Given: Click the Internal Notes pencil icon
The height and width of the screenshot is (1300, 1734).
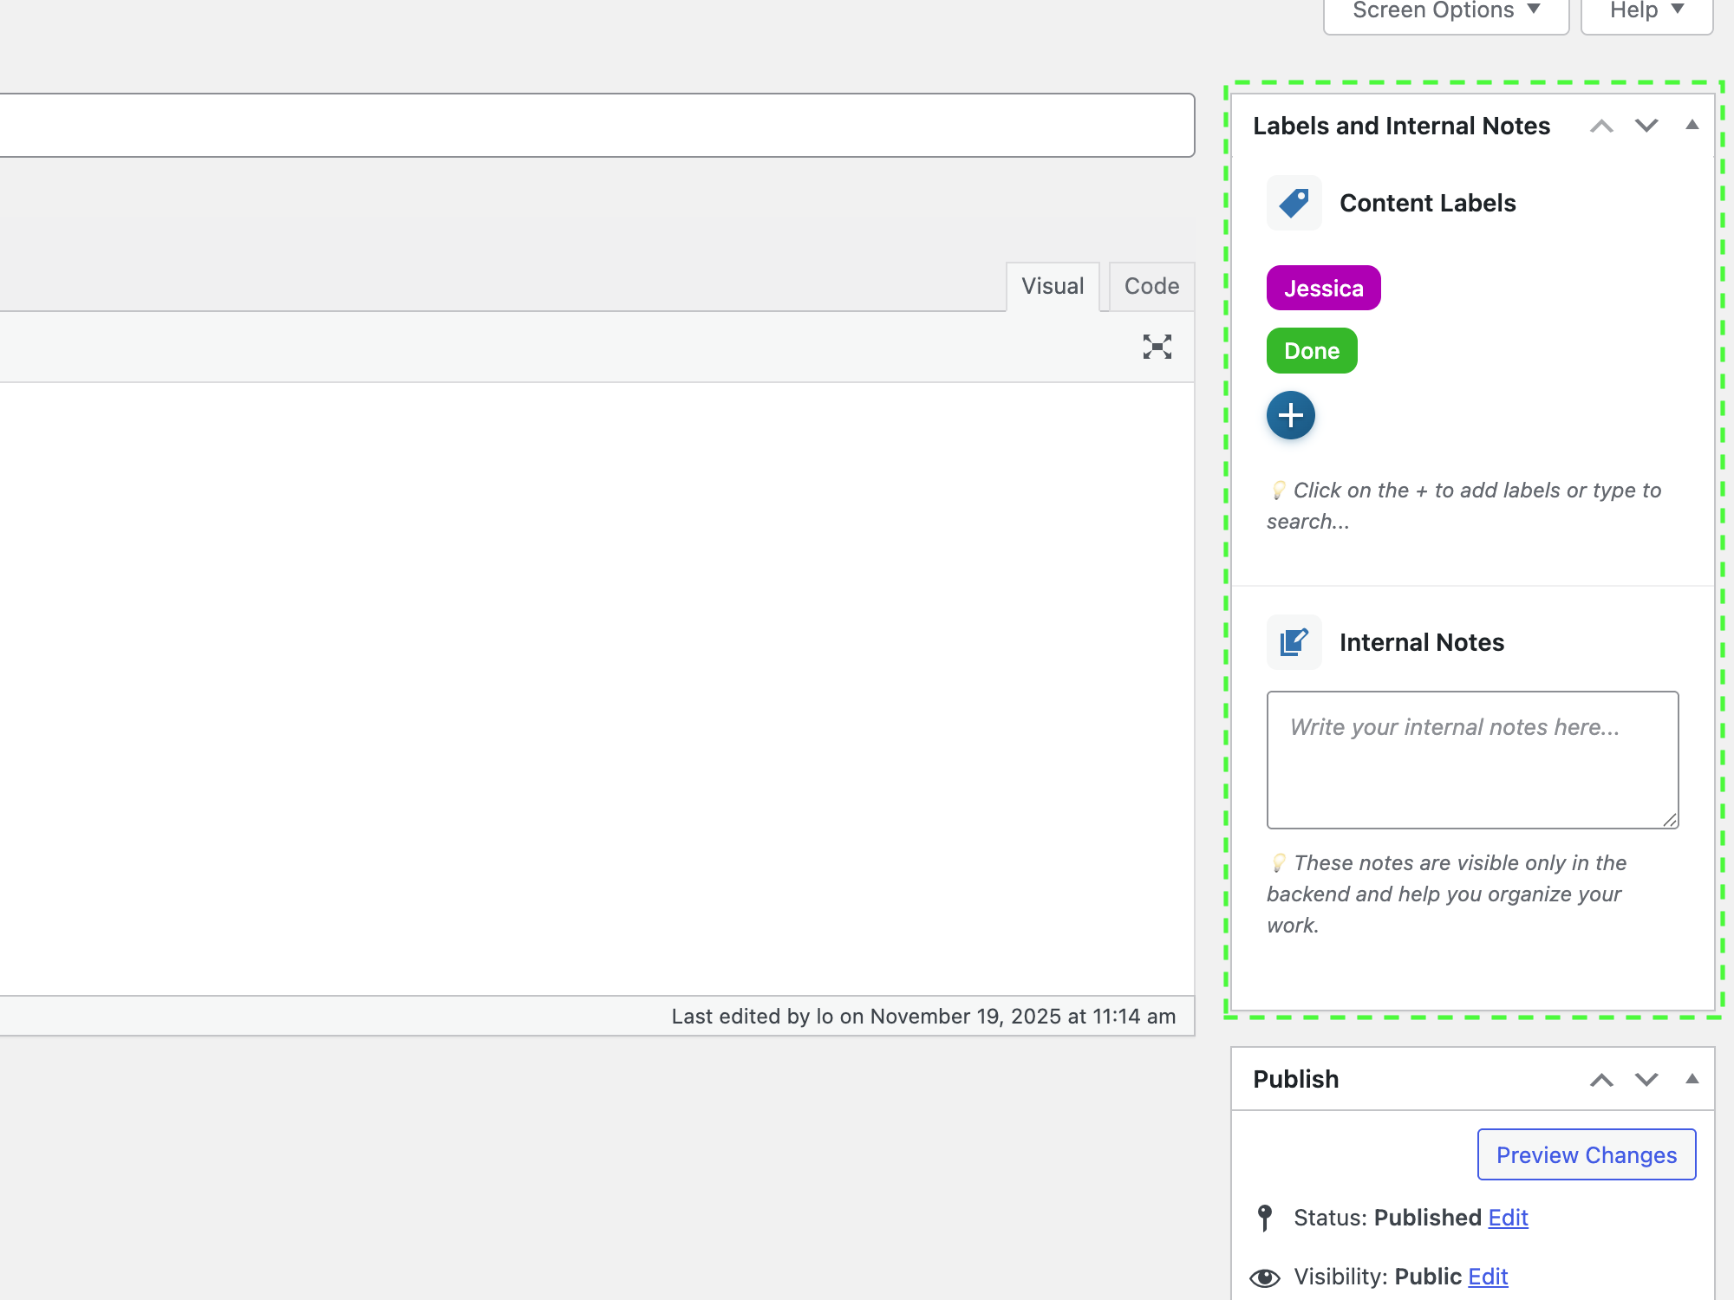Looking at the screenshot, I should [x=1294, y=642].
